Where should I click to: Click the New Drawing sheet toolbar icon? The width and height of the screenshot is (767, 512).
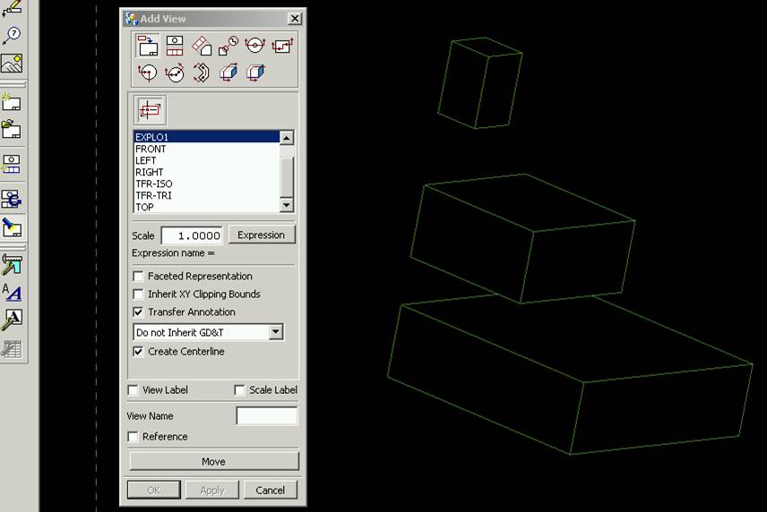12,102
